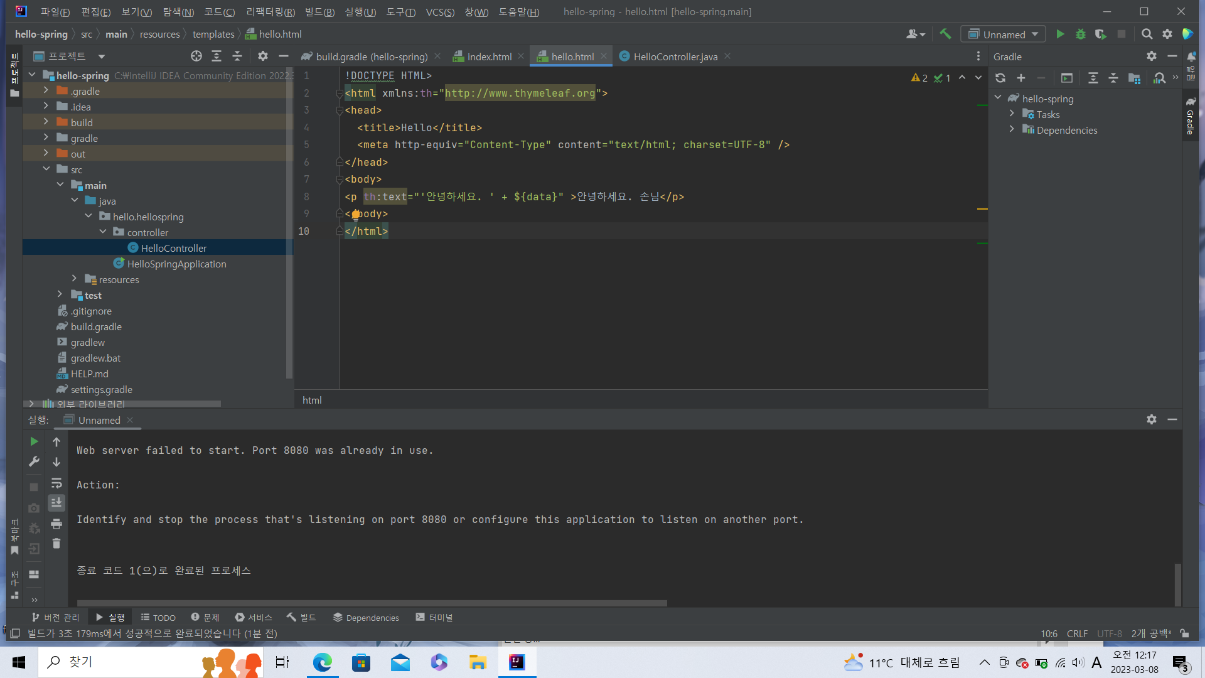
Task: Click templates in breadcrumb path
Action: coord(213,35)
